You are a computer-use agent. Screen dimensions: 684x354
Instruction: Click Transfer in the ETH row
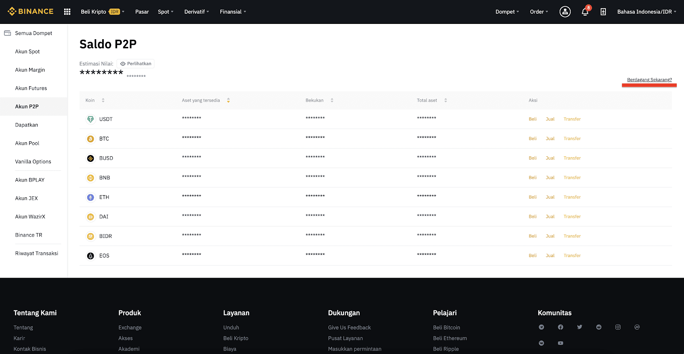[572, 197]
